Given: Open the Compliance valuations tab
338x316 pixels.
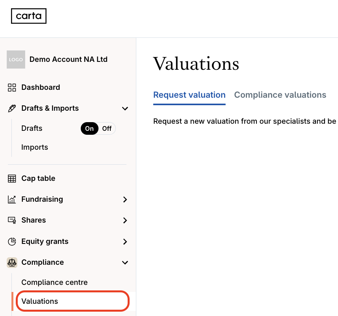Looking at the screenshot, I should 280,95.
